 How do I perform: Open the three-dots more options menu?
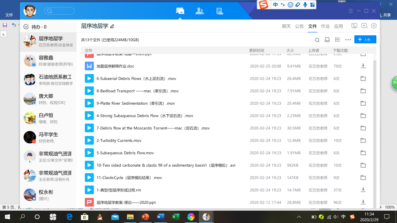[x=348, y=40]
